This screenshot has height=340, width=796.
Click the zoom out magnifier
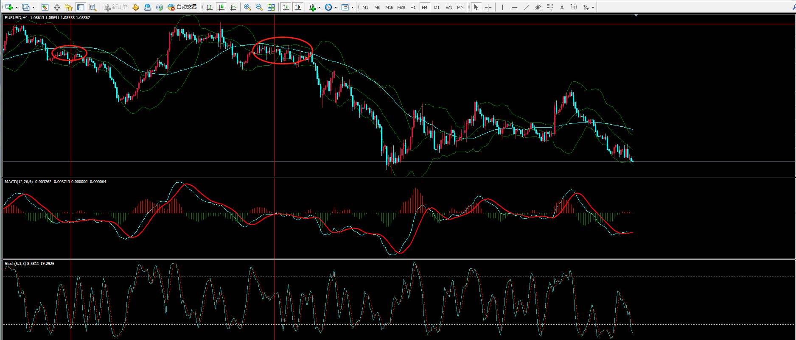(x=259, y=7)
